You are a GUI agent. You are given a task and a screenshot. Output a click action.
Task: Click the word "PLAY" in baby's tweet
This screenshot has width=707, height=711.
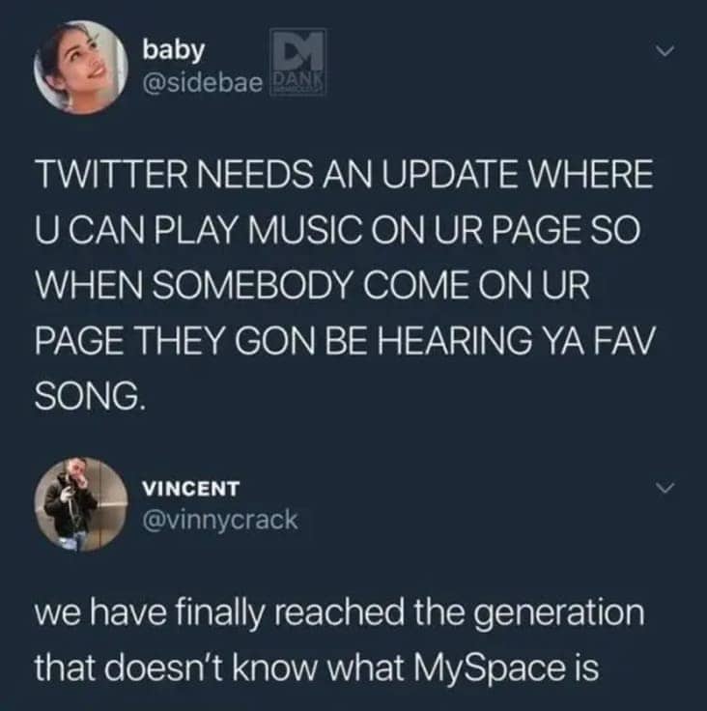[x=193, y=229]
